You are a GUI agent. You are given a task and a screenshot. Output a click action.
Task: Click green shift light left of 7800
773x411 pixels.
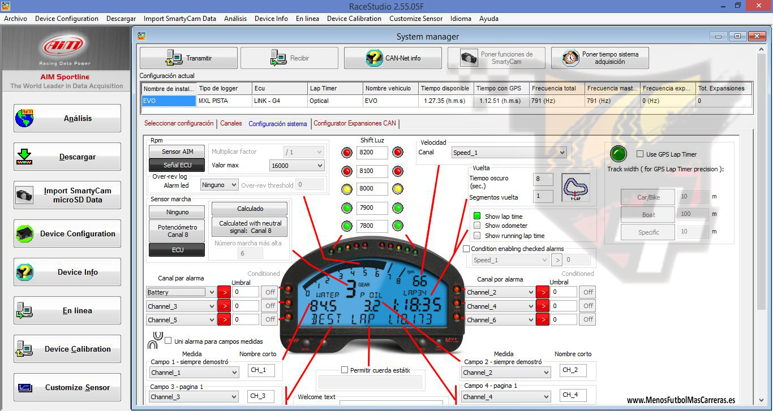347,226
